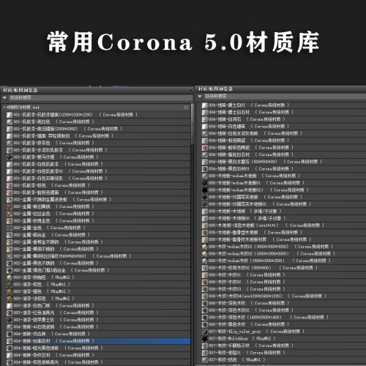This screenshot has width=366, height=366.
Task: Select 001-乳胶漆-乳胶漆墙面(1200*1200*1200) material
Action: 98,115
